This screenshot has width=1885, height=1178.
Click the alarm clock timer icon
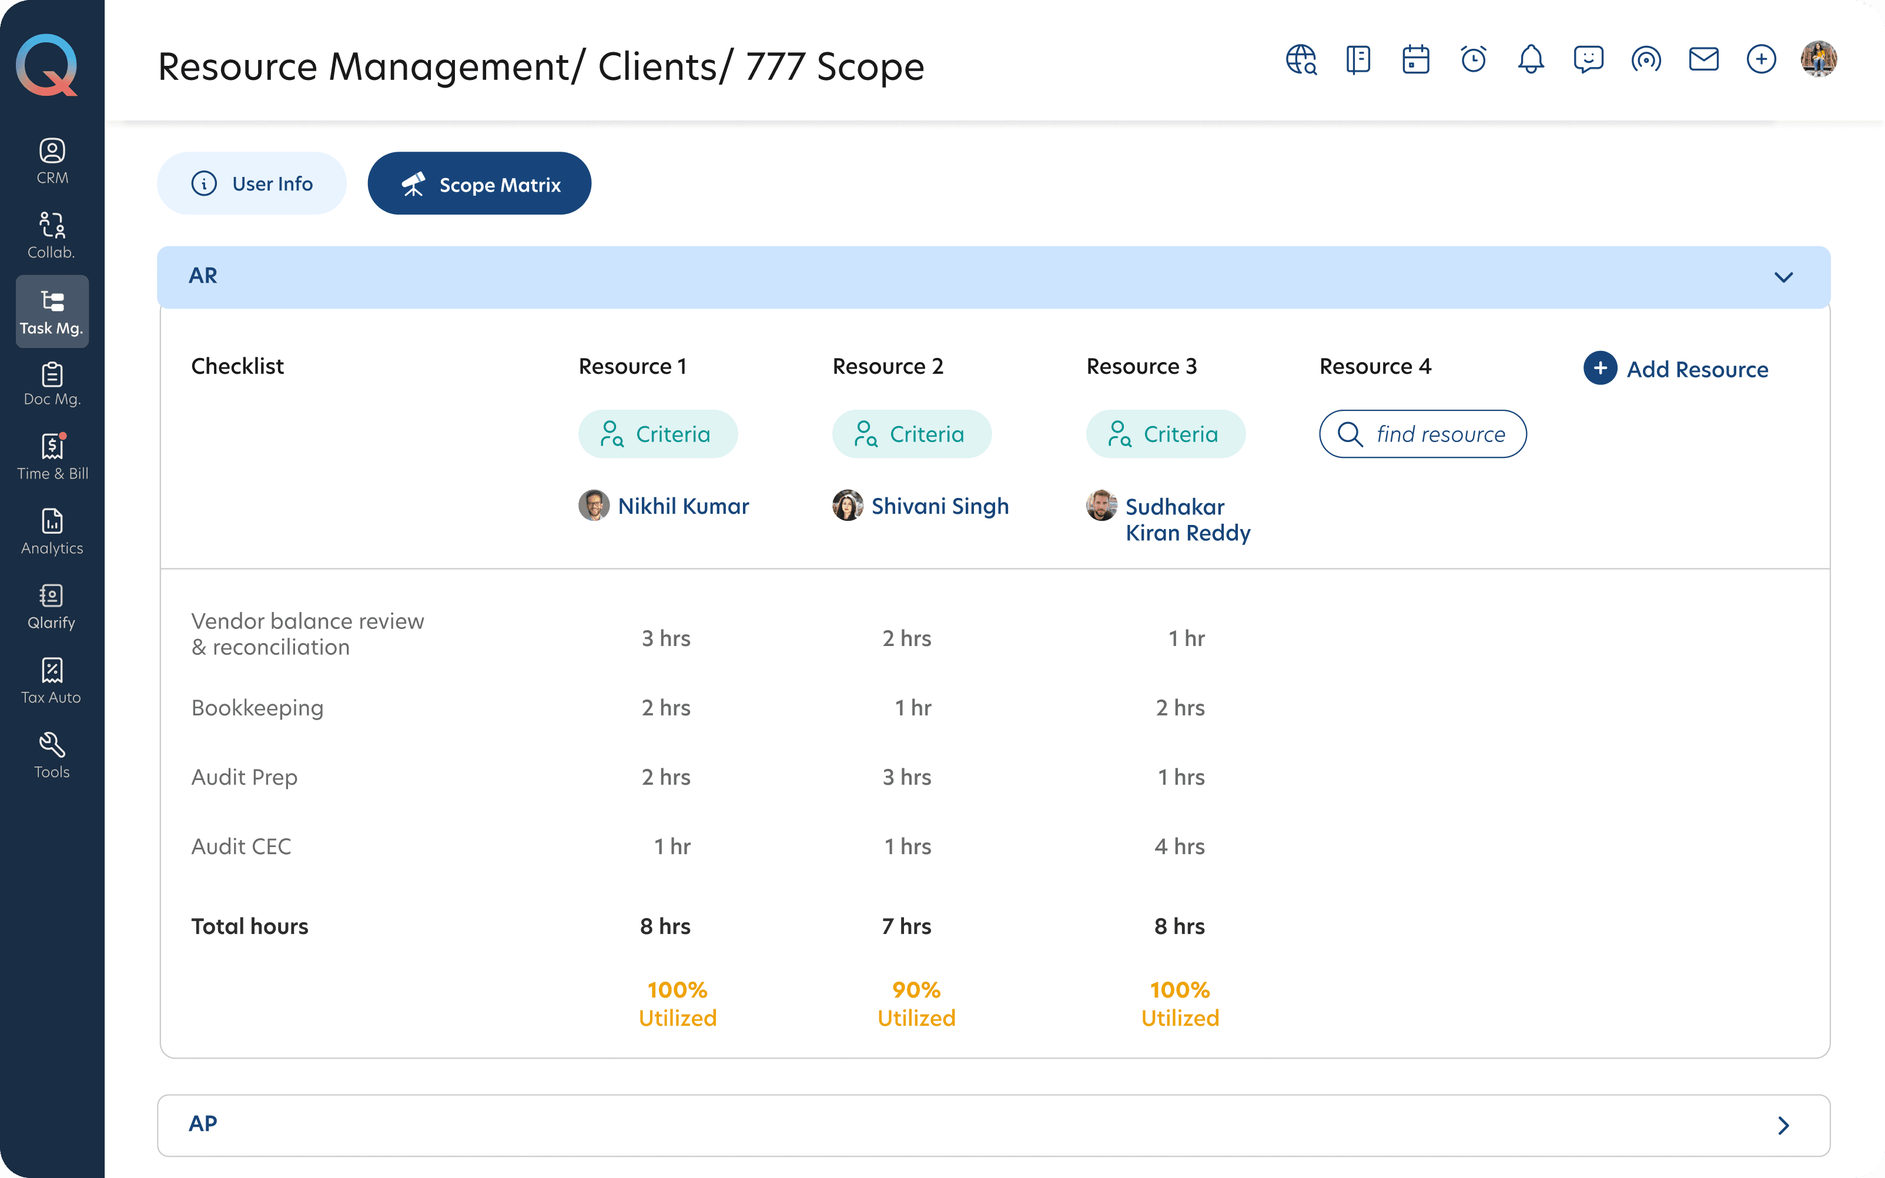click(x=1473, y=60)
